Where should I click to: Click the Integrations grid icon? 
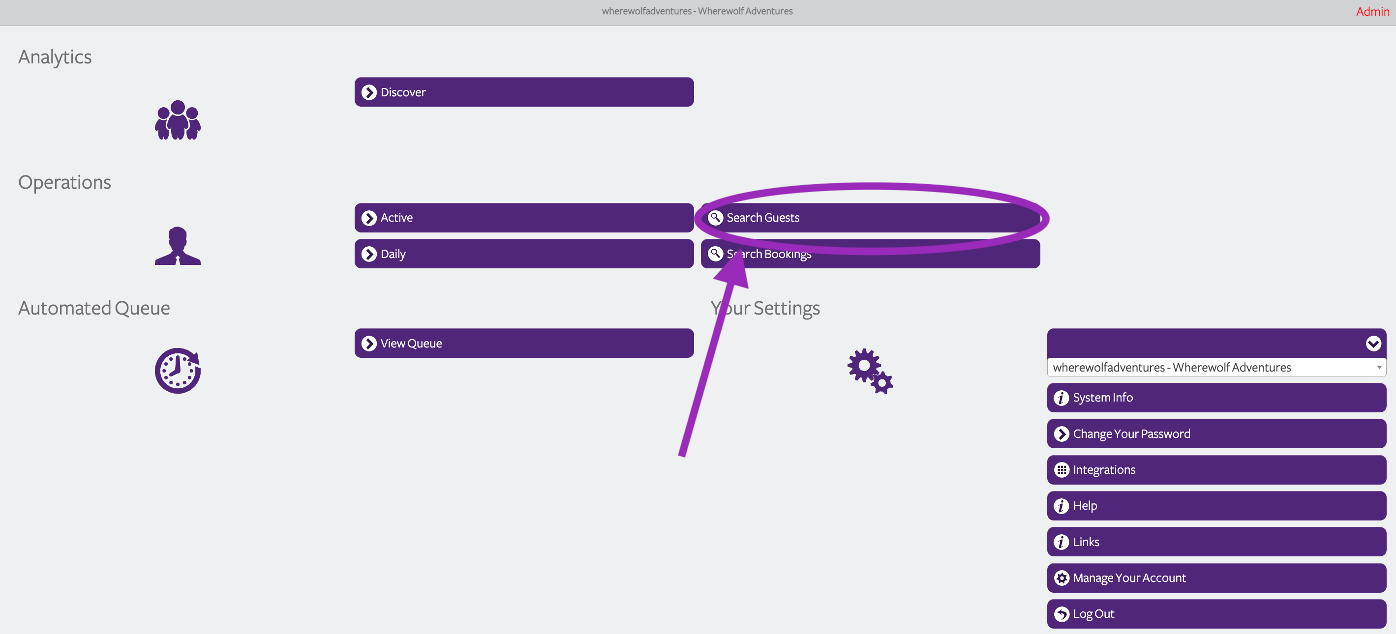coord(1062,470)
